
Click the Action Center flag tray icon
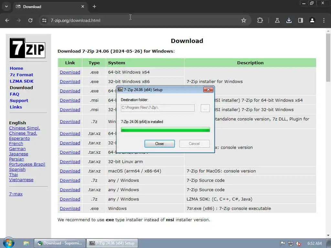(283, 243)
